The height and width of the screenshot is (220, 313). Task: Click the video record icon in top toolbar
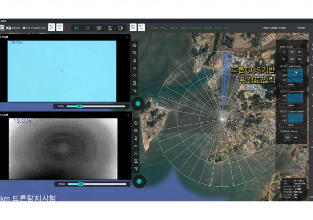(x=120, y=28)
